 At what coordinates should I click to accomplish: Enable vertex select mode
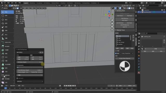(14, 8)
